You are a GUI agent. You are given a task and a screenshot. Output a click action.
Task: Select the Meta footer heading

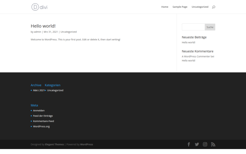pos(34,105)
